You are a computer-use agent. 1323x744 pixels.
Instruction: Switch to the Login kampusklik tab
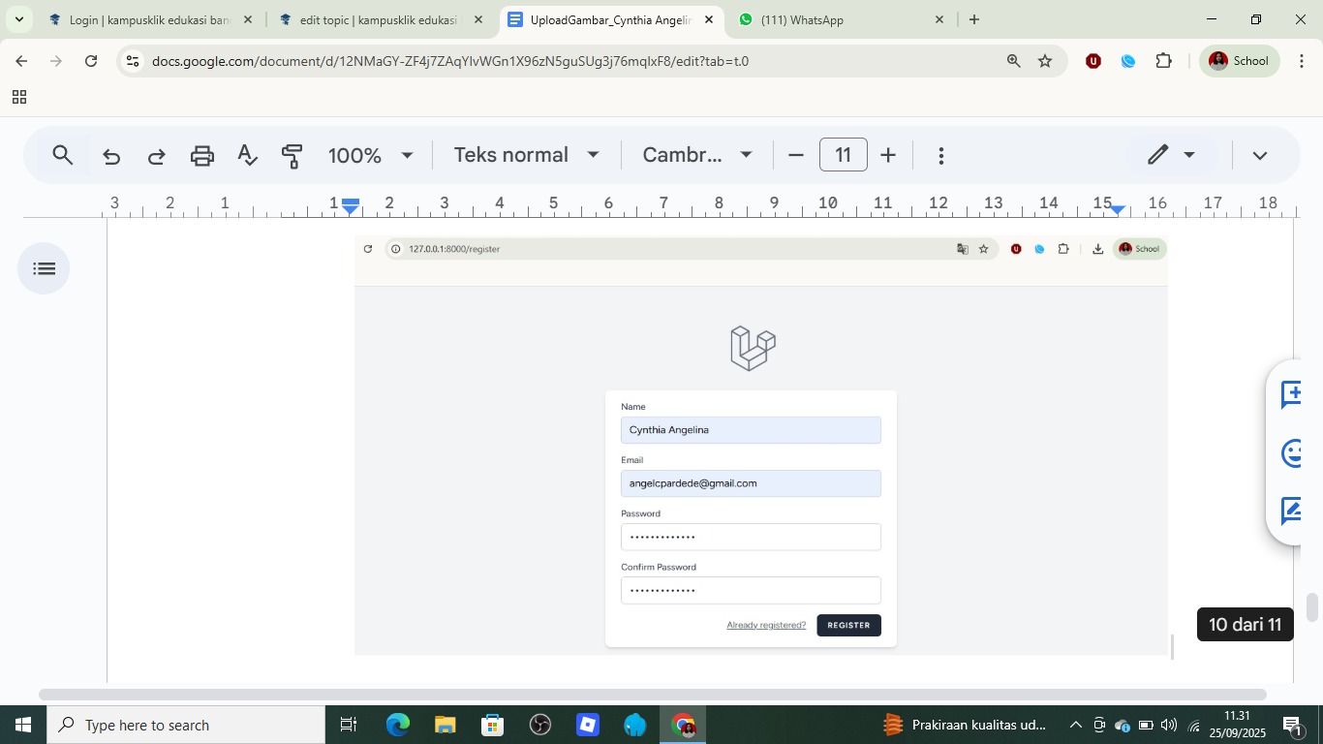[147, 19]
